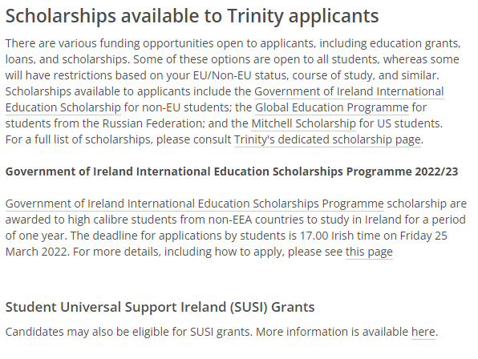The height and width of the screenshot is (359, 478).
Task: Click the 'There are various funding opportunities' sentence
Action: click(x=233, y=43)
